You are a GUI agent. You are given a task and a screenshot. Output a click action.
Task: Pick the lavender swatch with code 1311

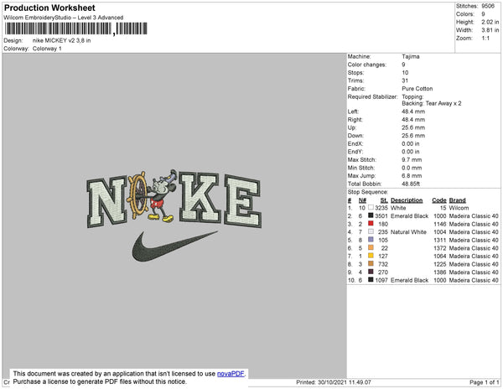pyautogui.click(x=371, y=240)
